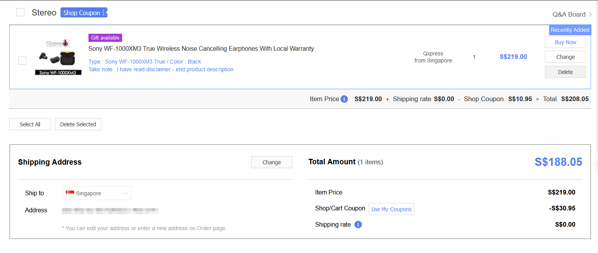Click the S$10.95 shop coupon value
The height and width of the screenshot is (253, 598).
[x=520, y=99]
